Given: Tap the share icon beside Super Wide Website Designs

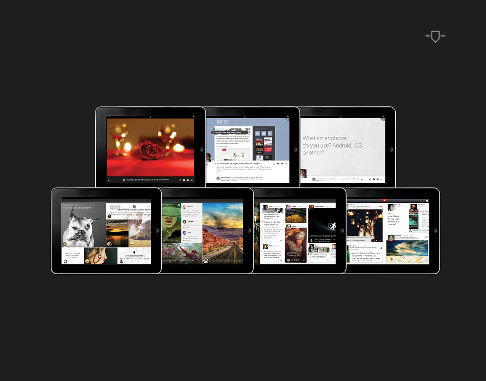Looking at the screenshot, I should point(274,163).
